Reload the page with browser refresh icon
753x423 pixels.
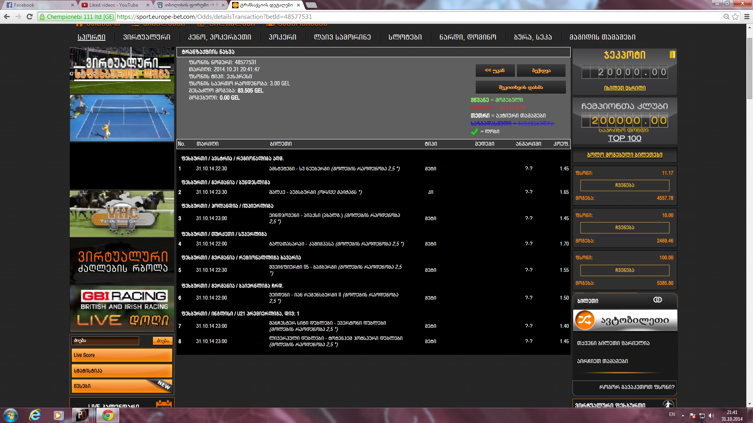pos(29,16)
